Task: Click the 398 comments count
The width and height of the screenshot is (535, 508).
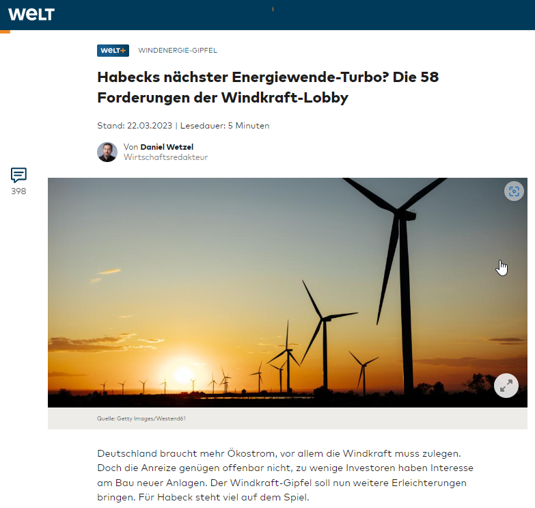Action: click(x=18, y=191)
